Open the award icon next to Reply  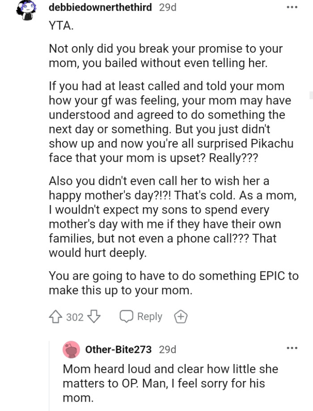(181, 317)
